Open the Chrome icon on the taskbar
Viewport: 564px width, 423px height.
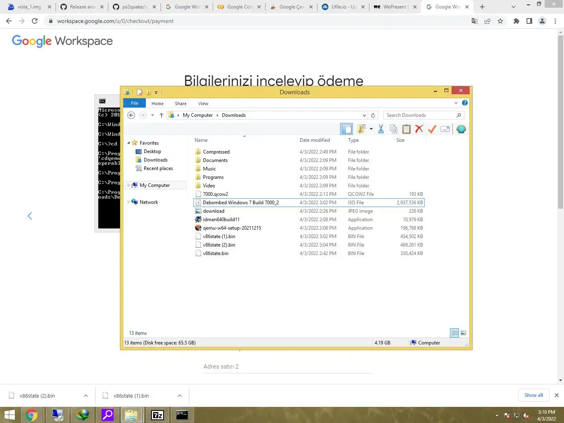pyautogui.click(x=31, y=415)
